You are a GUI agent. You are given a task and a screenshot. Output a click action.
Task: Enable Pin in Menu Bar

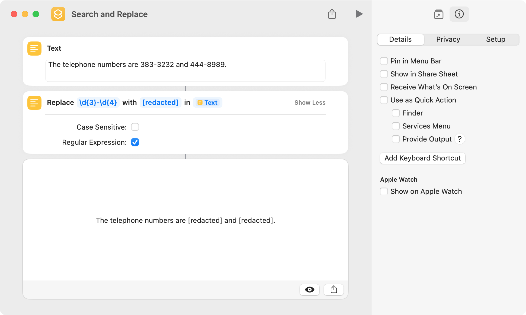click(x=384, y=61)
